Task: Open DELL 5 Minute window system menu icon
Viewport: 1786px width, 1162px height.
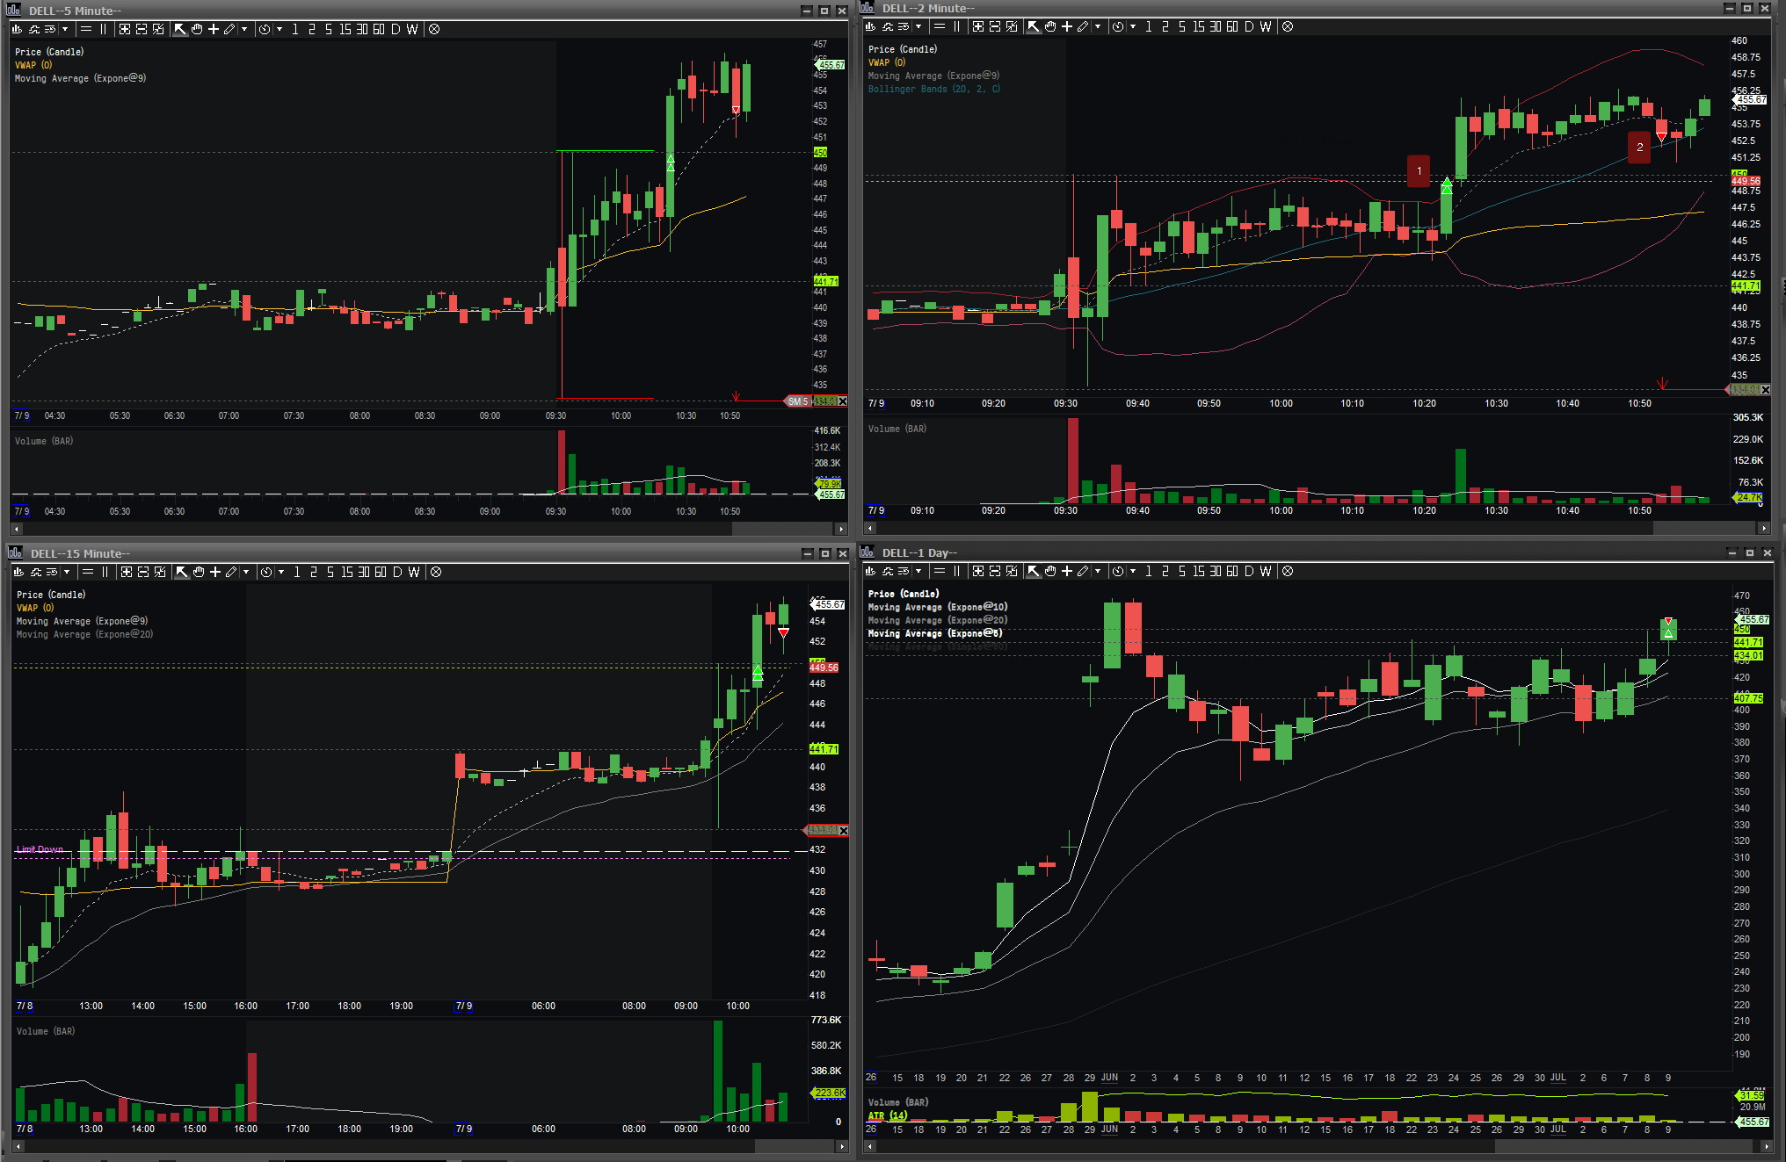Action: click(14, 11)
